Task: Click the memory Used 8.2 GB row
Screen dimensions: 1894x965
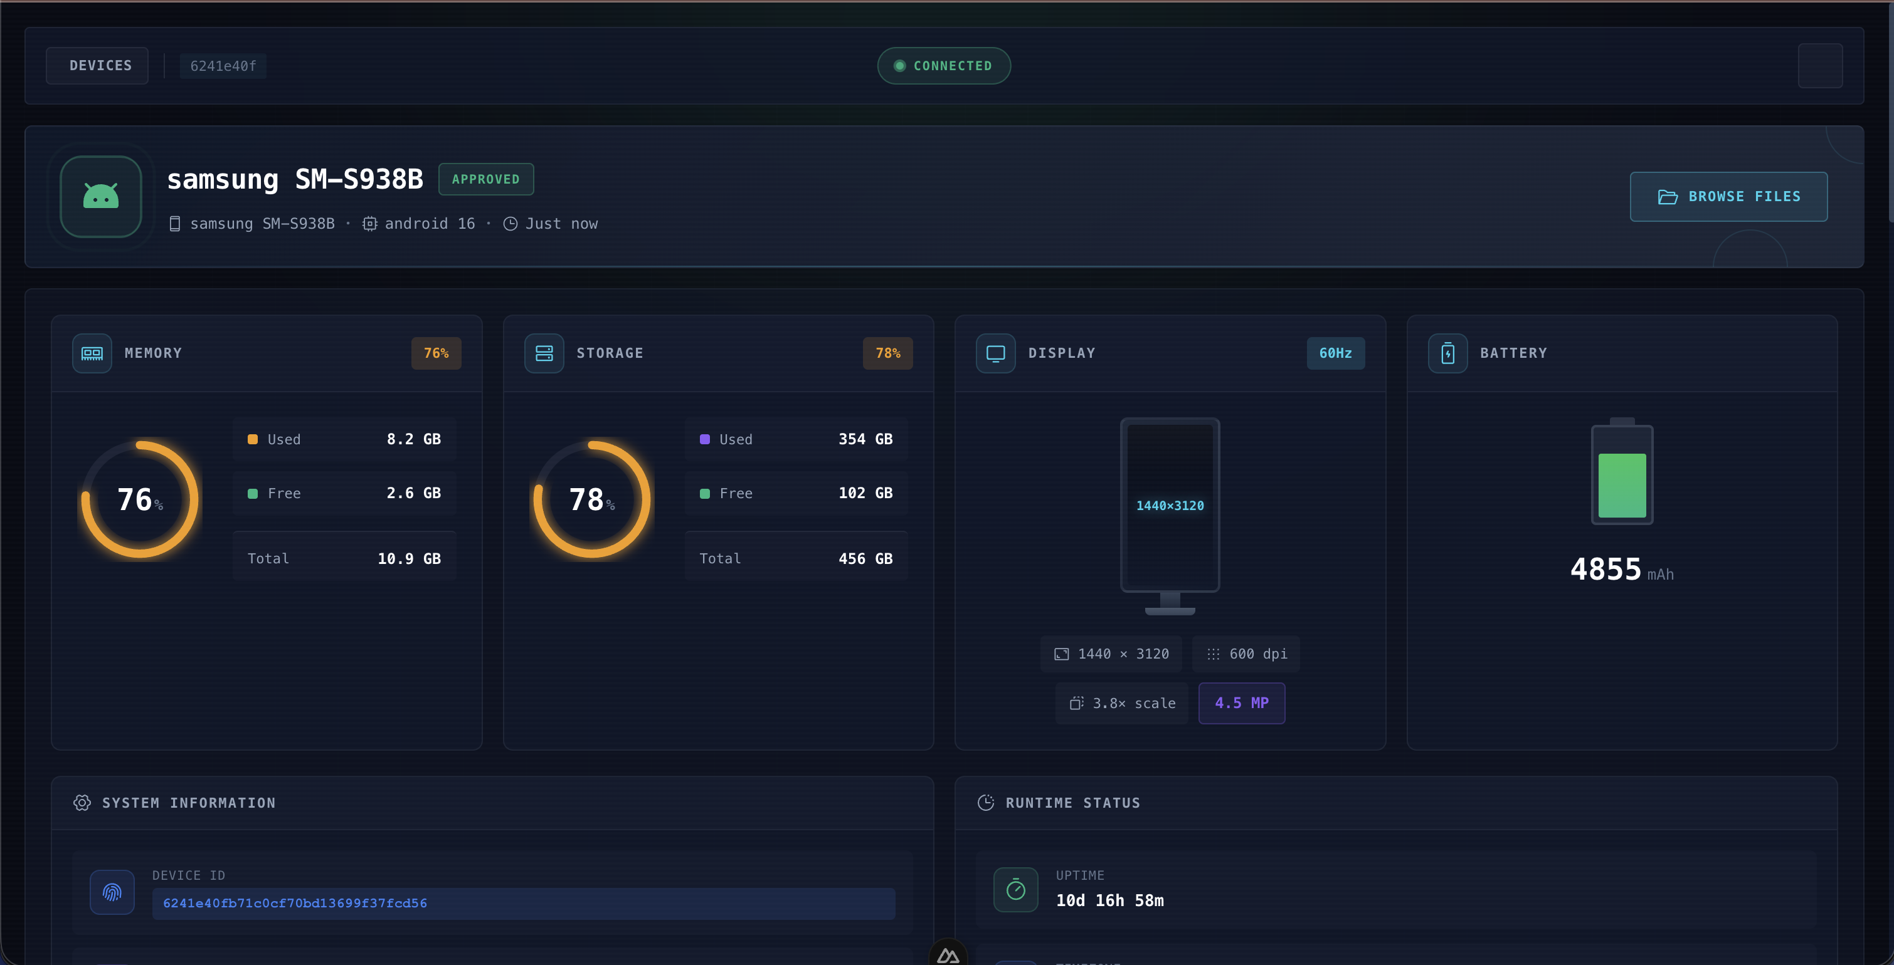Action: (x=344, y=439)
